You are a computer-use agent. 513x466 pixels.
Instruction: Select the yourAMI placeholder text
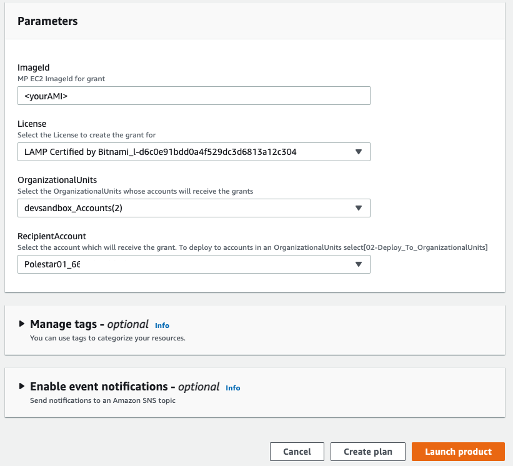tap(44, 96)
